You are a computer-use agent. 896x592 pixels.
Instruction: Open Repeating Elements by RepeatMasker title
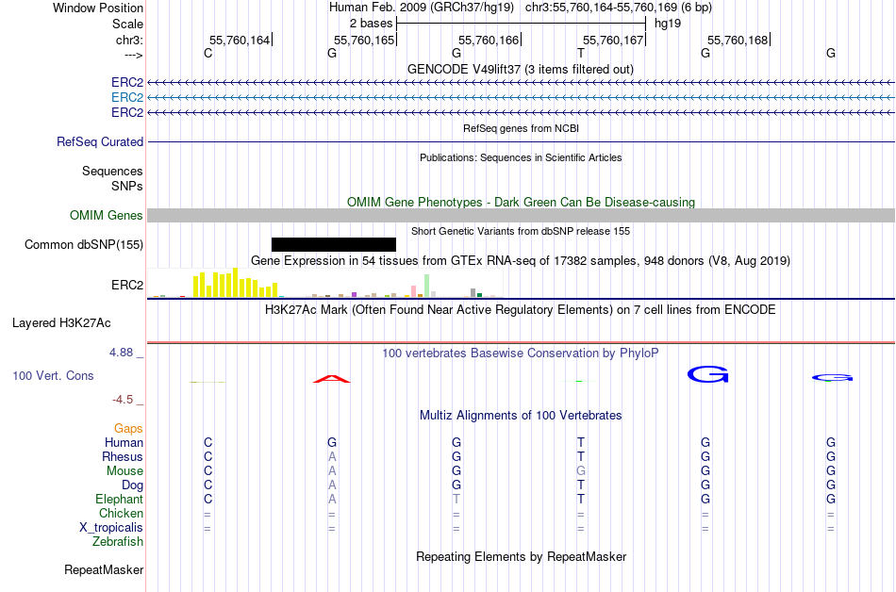(522, 556)
